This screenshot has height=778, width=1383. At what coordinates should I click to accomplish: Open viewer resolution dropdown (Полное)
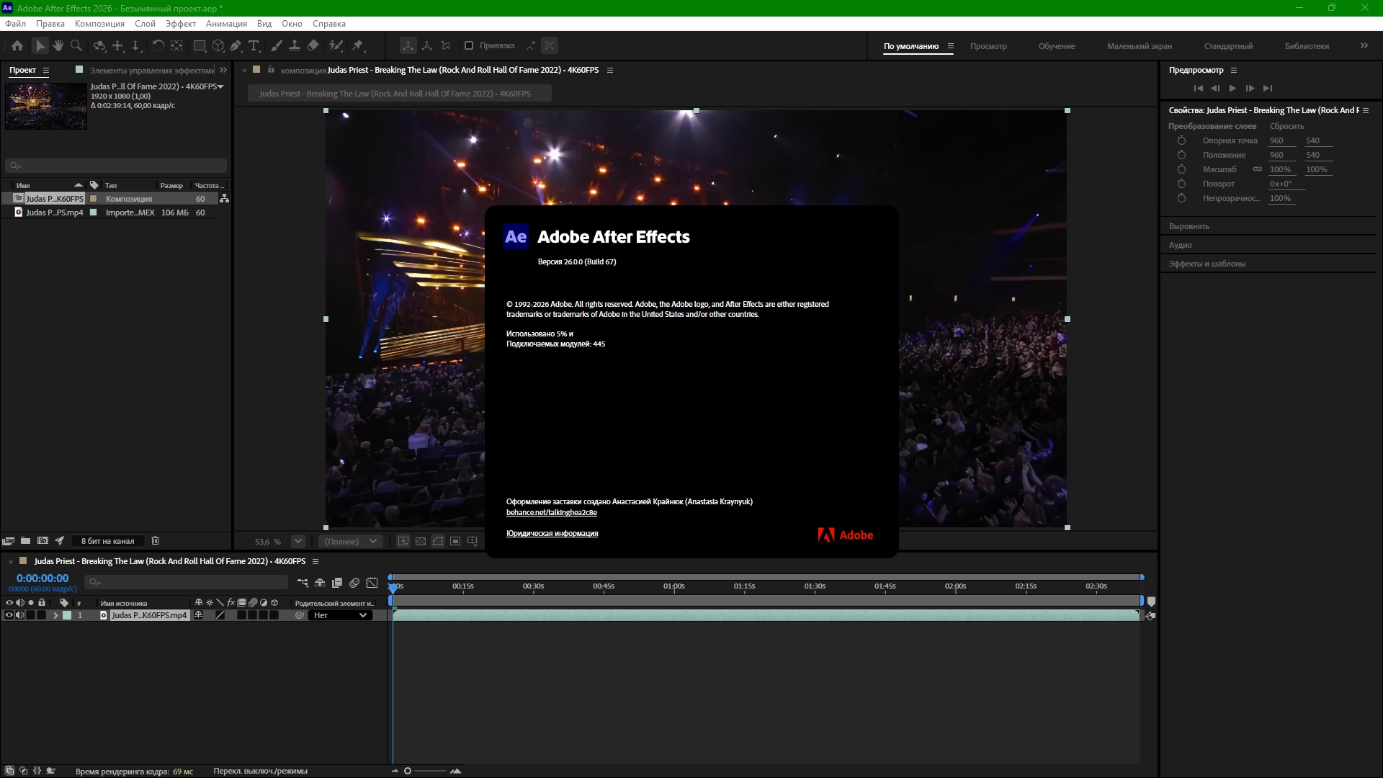(x=350, y=541)
